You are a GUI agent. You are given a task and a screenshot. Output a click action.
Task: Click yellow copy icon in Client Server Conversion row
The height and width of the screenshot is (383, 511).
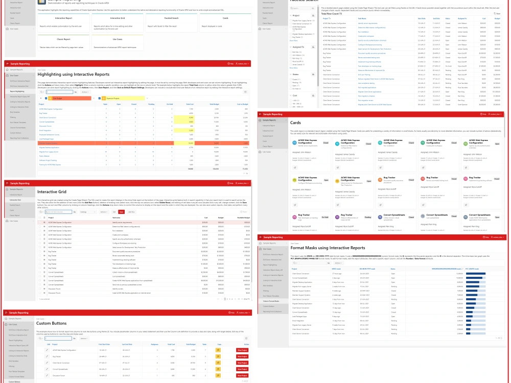[x=218, y=363]
